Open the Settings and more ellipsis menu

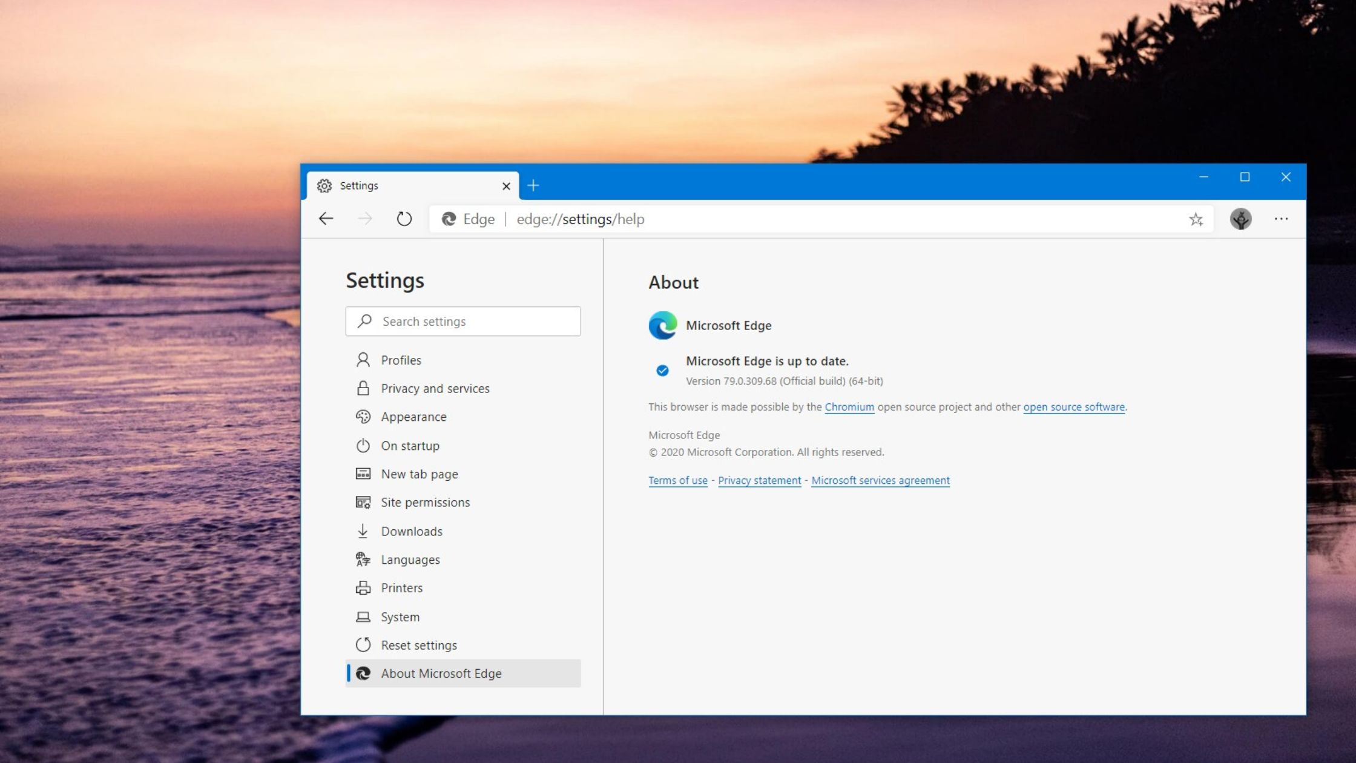[1281, 219]
